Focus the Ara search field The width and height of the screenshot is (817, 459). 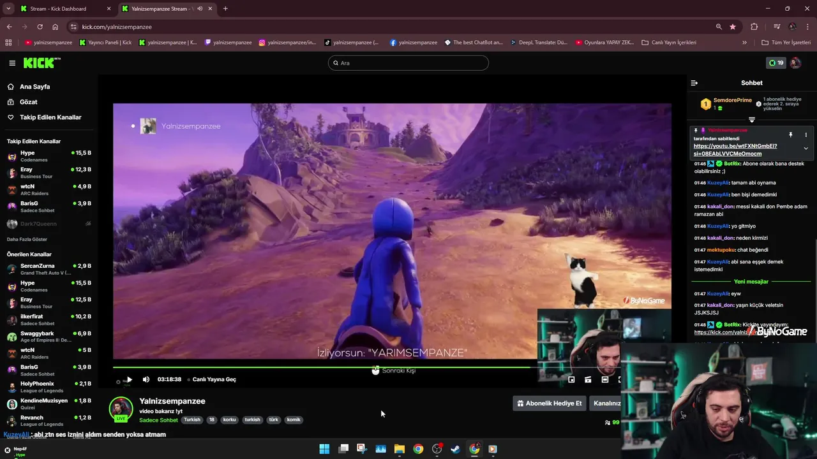408,63
